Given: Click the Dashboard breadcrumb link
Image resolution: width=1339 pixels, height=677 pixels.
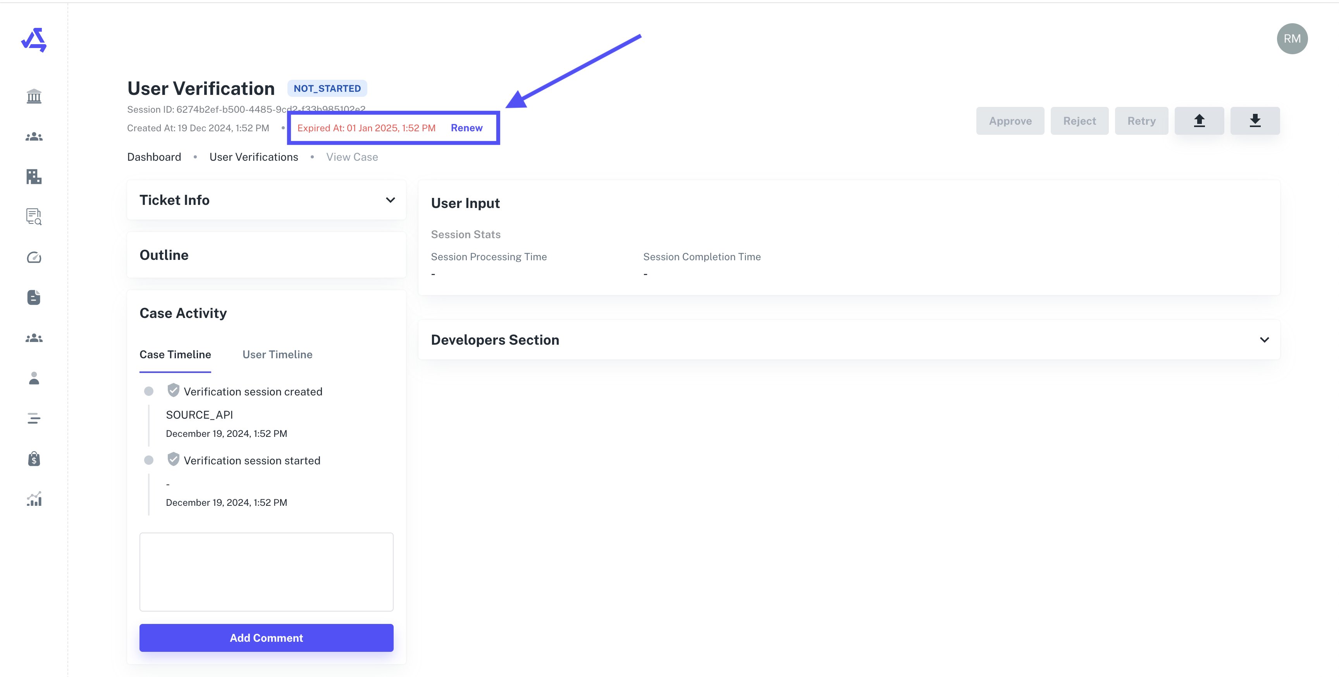Looking at the screenshot, I should (x=154, y=157).
